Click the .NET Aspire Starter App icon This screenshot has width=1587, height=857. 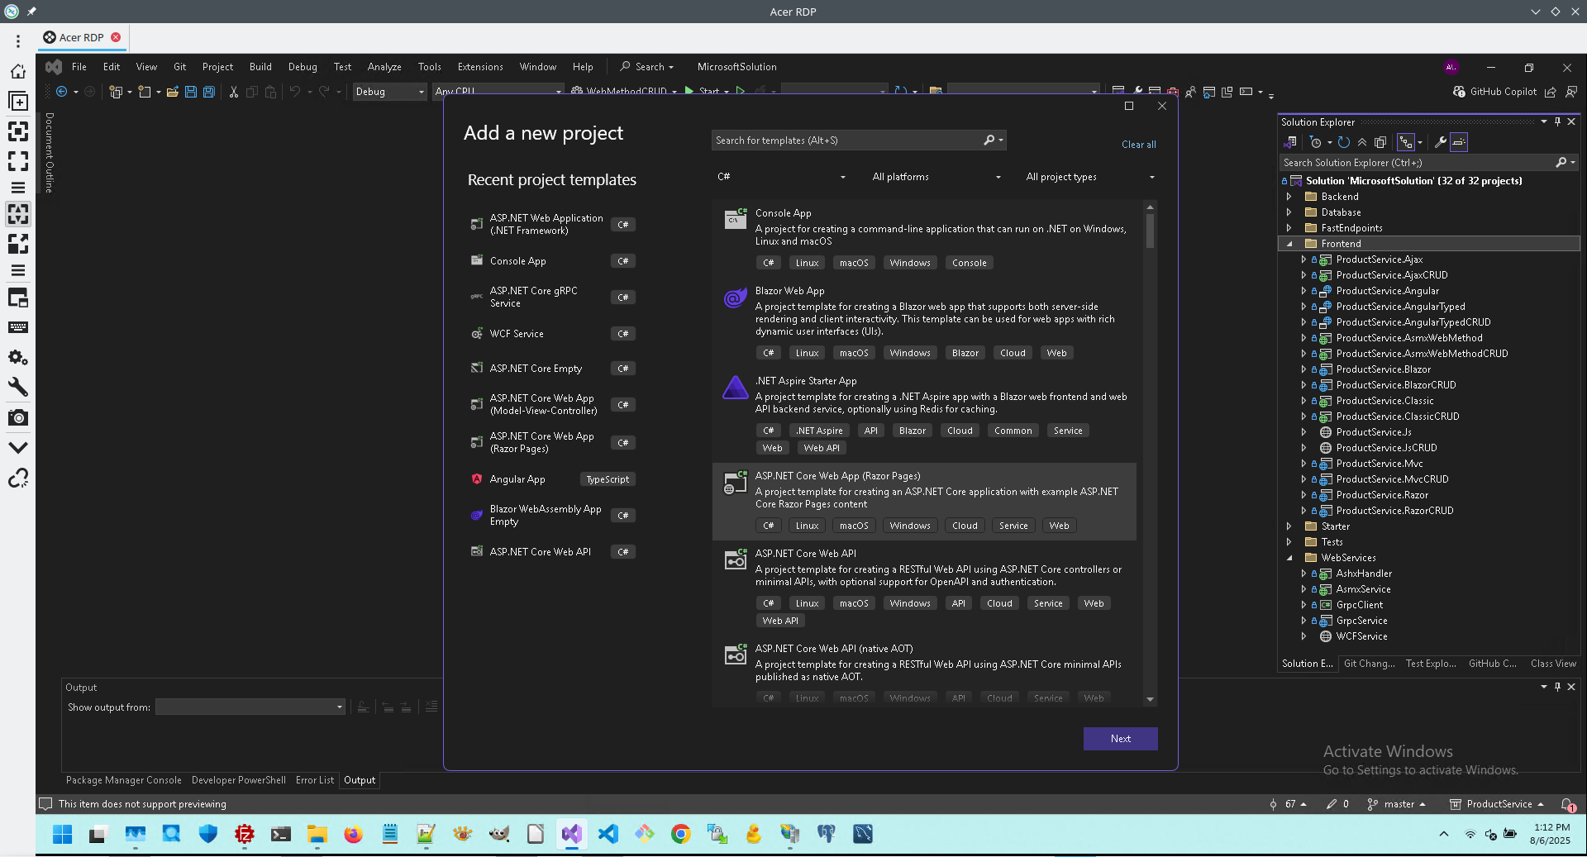735,388
